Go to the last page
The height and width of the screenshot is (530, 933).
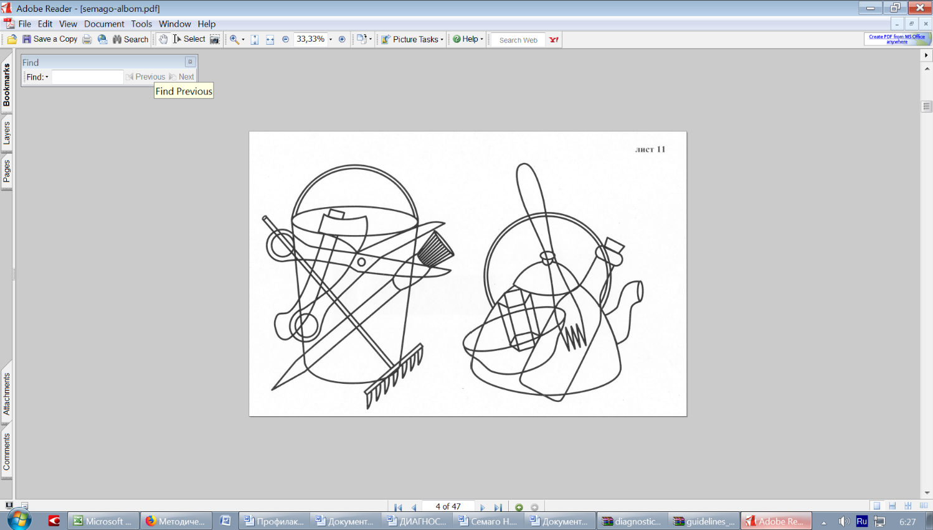point(498,507)
